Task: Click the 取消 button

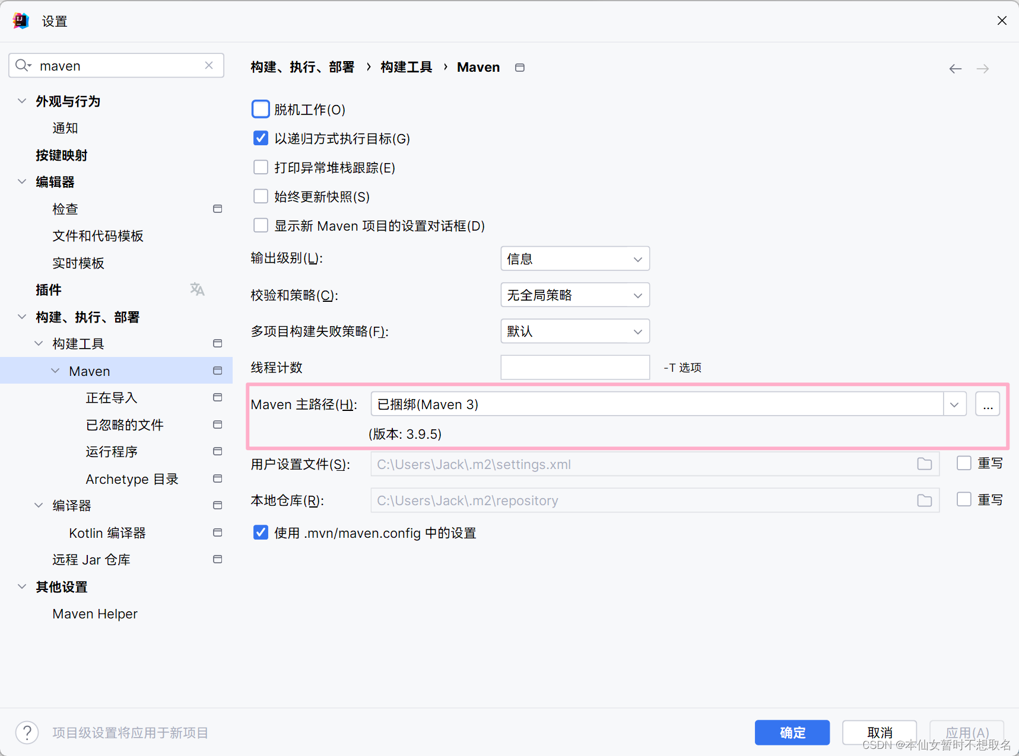Action: point(880,732)
